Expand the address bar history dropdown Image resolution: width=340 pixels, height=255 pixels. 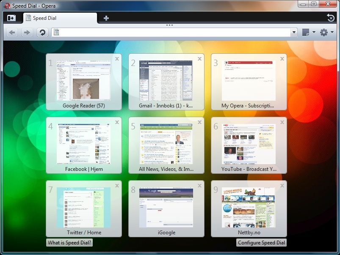[294, 33]
